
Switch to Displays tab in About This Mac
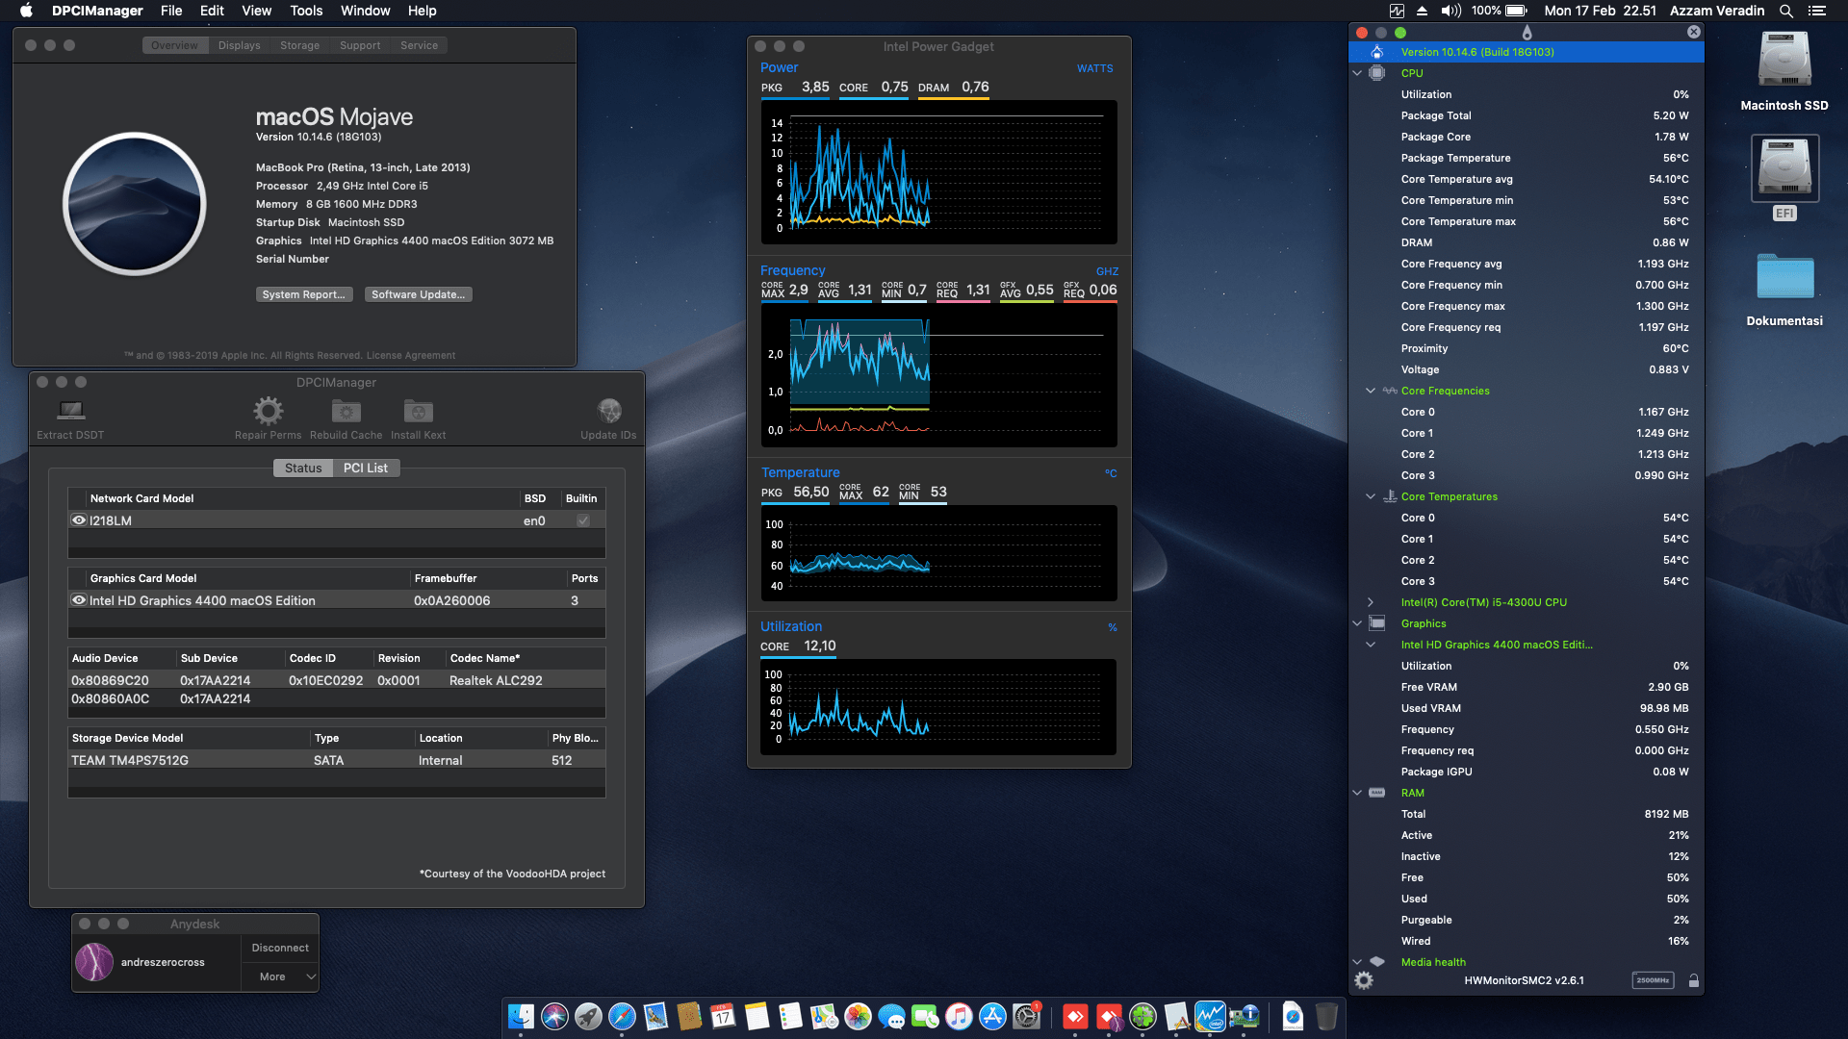click(x=239, y=45)
